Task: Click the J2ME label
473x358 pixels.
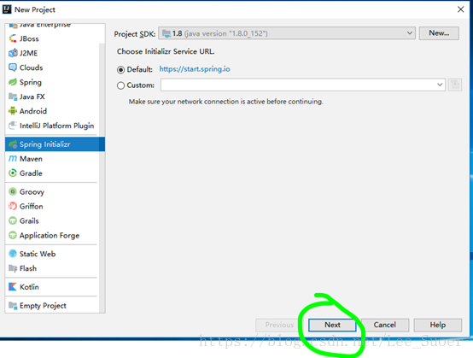Action: (28, 53)
